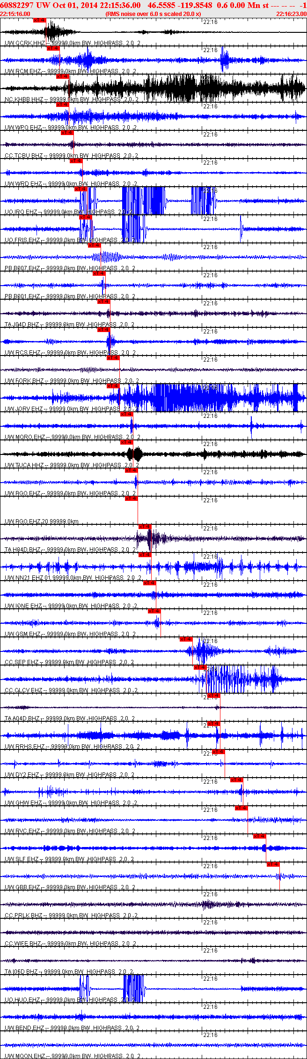Select the red pick marker on B001 trace

pos(99,273)
